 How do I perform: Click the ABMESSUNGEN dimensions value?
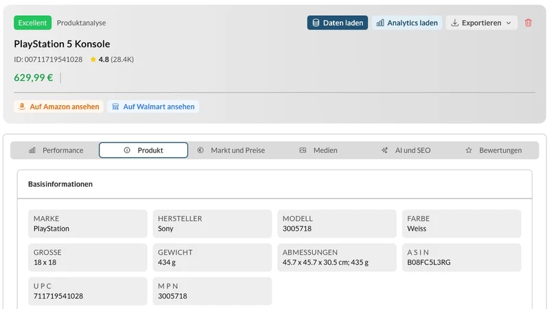point(325,262)
